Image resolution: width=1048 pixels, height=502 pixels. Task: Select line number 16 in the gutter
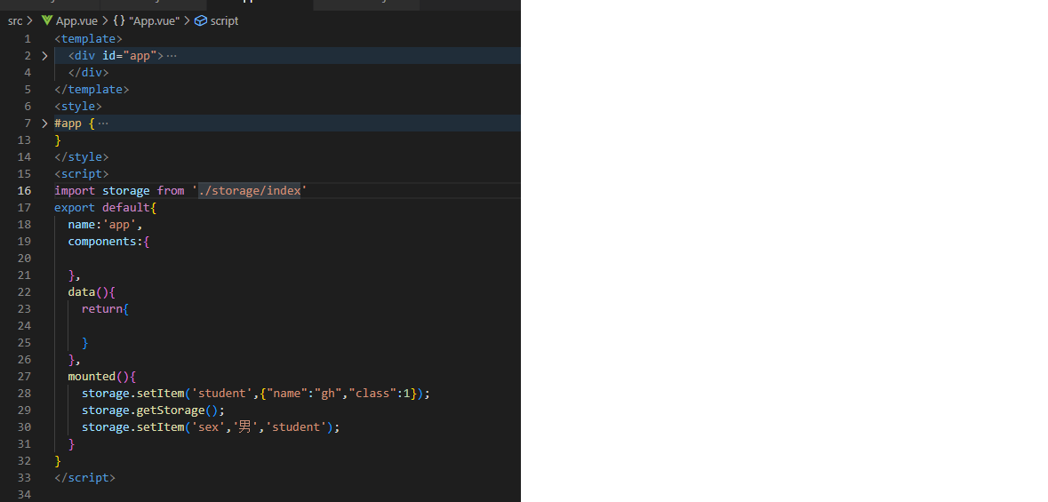click(x=24, y=190)
